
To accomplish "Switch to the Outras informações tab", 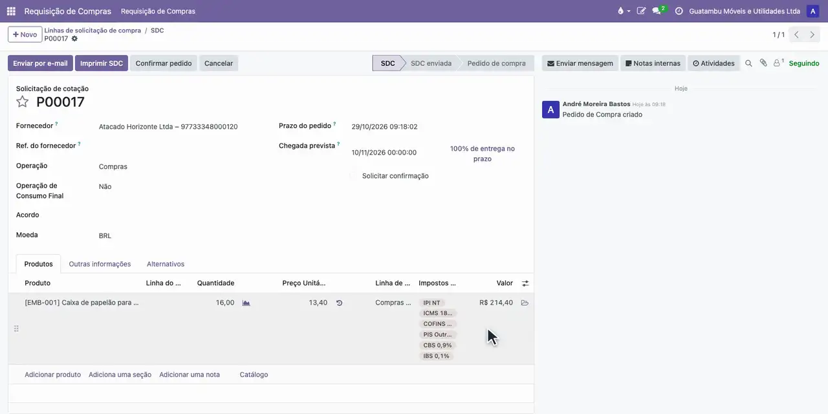I will [x=100, y=264].
